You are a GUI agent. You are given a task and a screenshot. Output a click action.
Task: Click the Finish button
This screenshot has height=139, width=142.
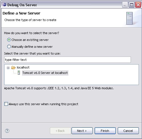coord(105,131)
